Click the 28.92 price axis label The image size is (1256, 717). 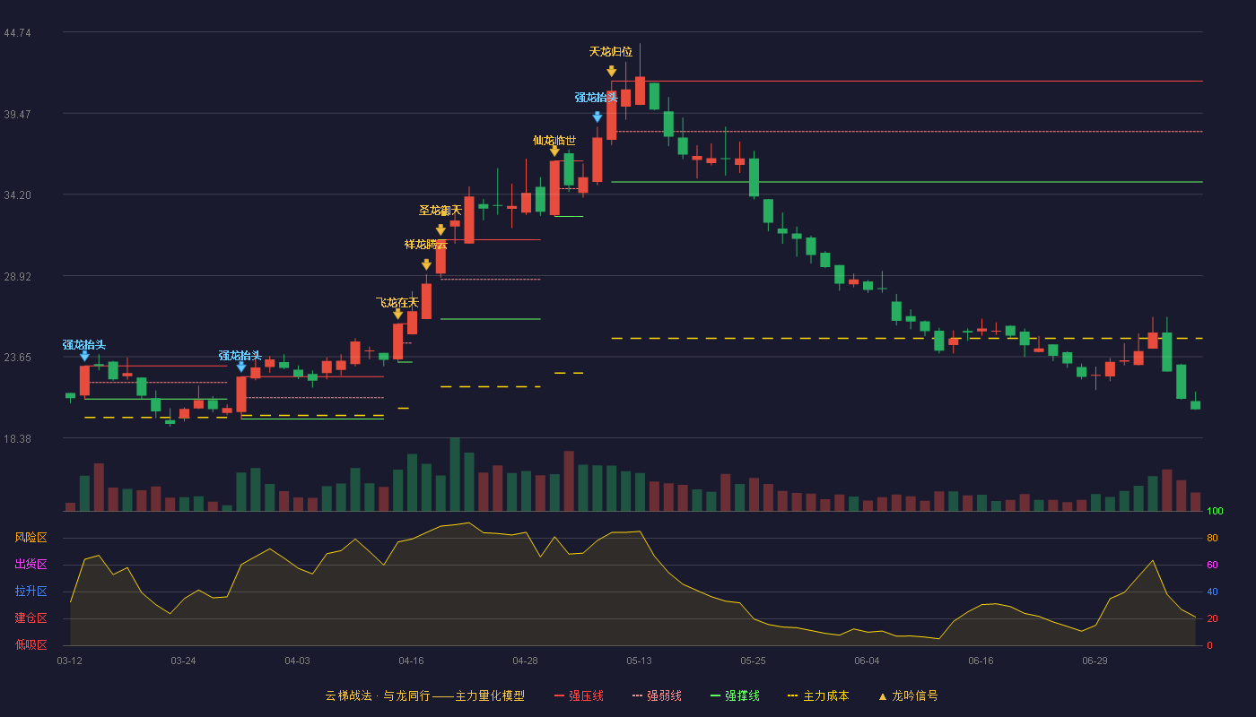coord(17,277)
